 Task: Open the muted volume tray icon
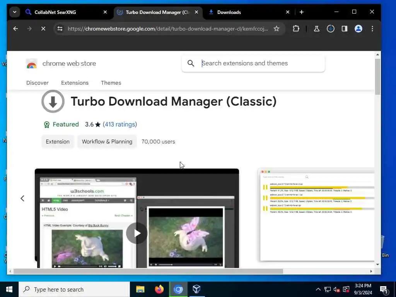(x=337, y=289)
